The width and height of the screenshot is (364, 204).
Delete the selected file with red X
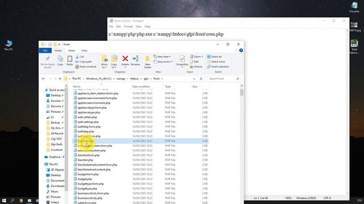click(125, 61)
